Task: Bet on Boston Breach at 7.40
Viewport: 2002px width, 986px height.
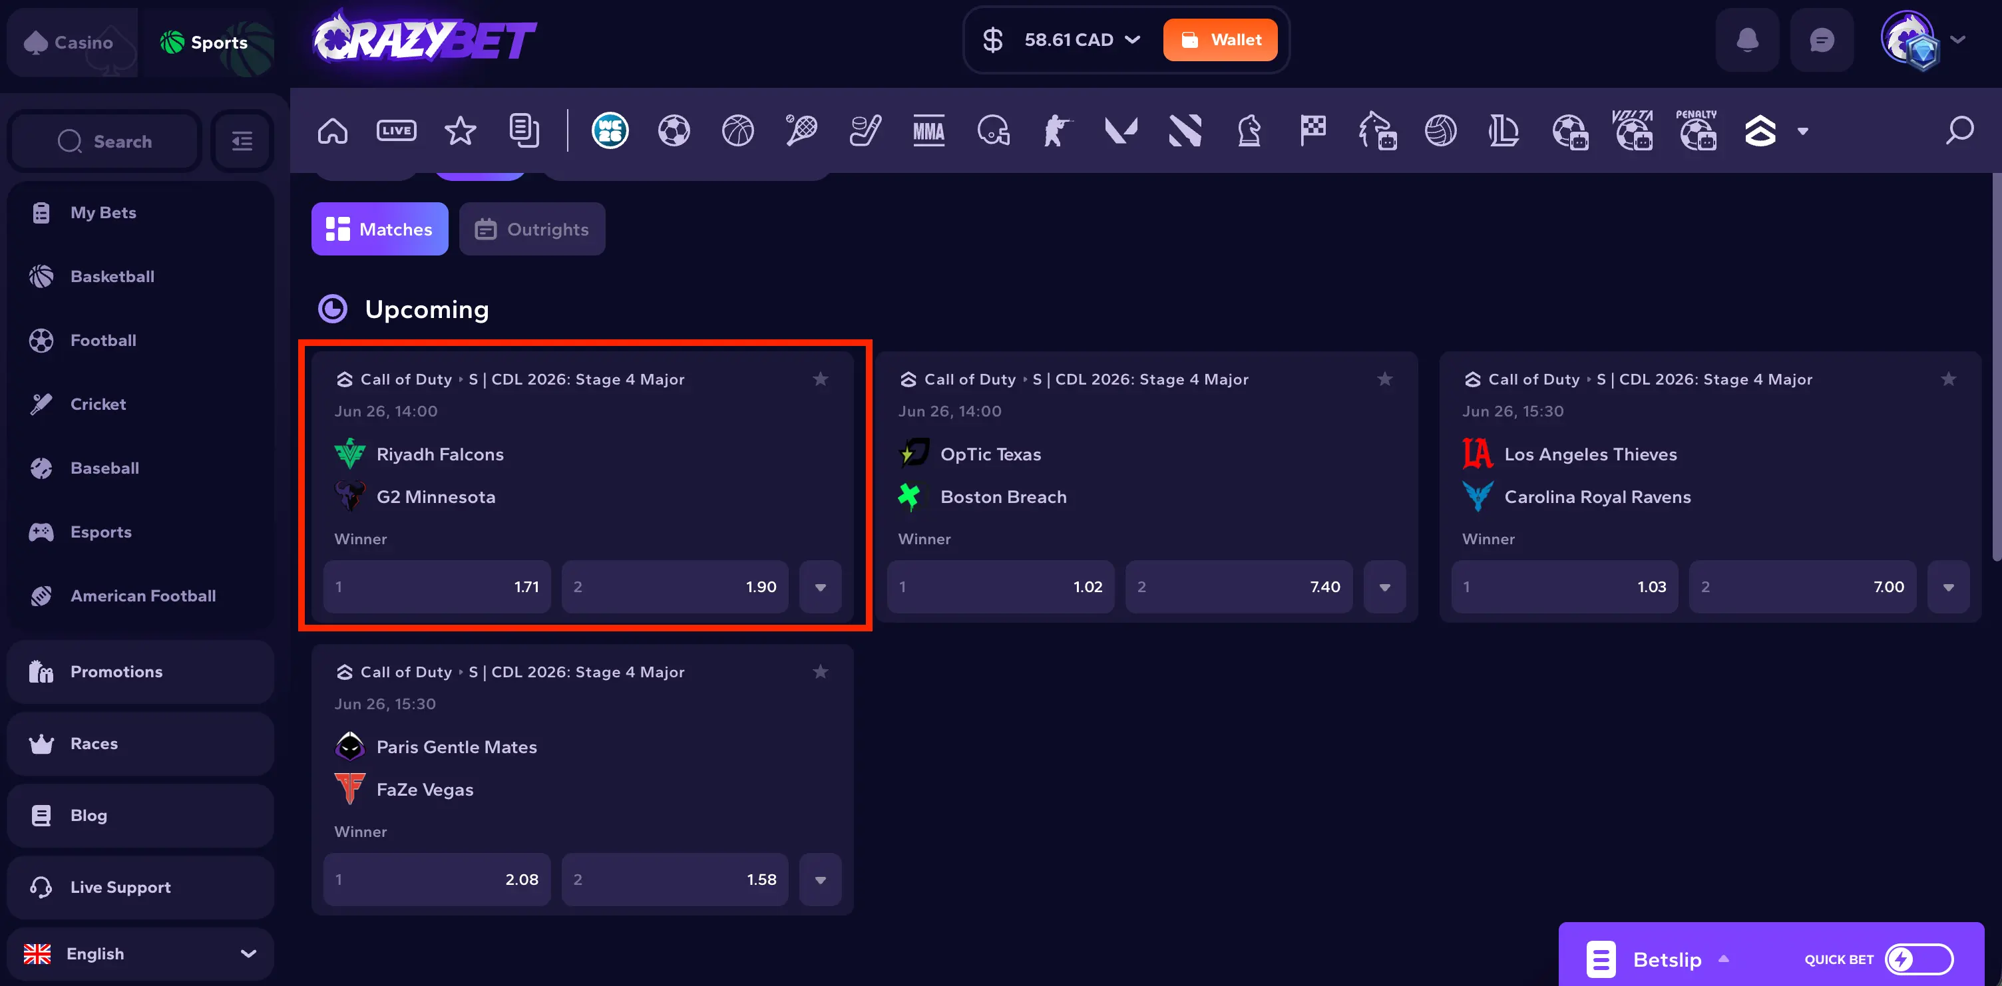Action: 1239,587
